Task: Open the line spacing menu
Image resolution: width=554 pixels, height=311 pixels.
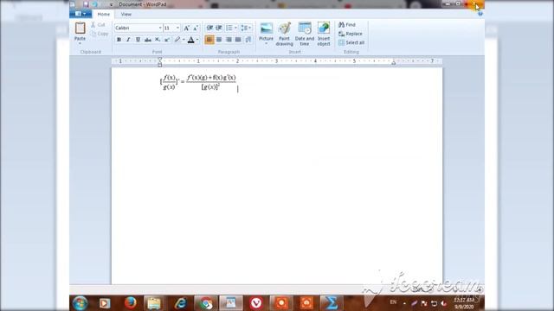Action: point(246,28)
